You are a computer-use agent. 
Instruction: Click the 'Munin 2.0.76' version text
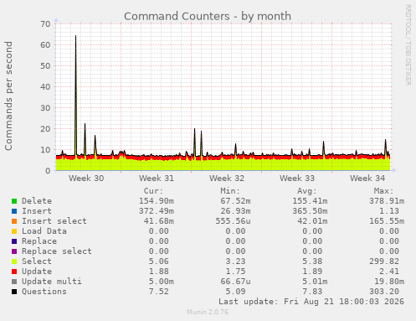tap(208, 312)
